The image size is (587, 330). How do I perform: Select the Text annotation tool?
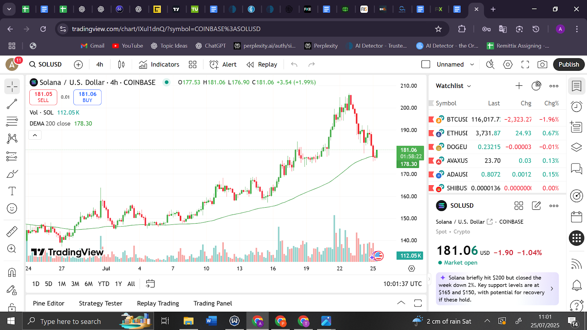(x=12, y=191)
